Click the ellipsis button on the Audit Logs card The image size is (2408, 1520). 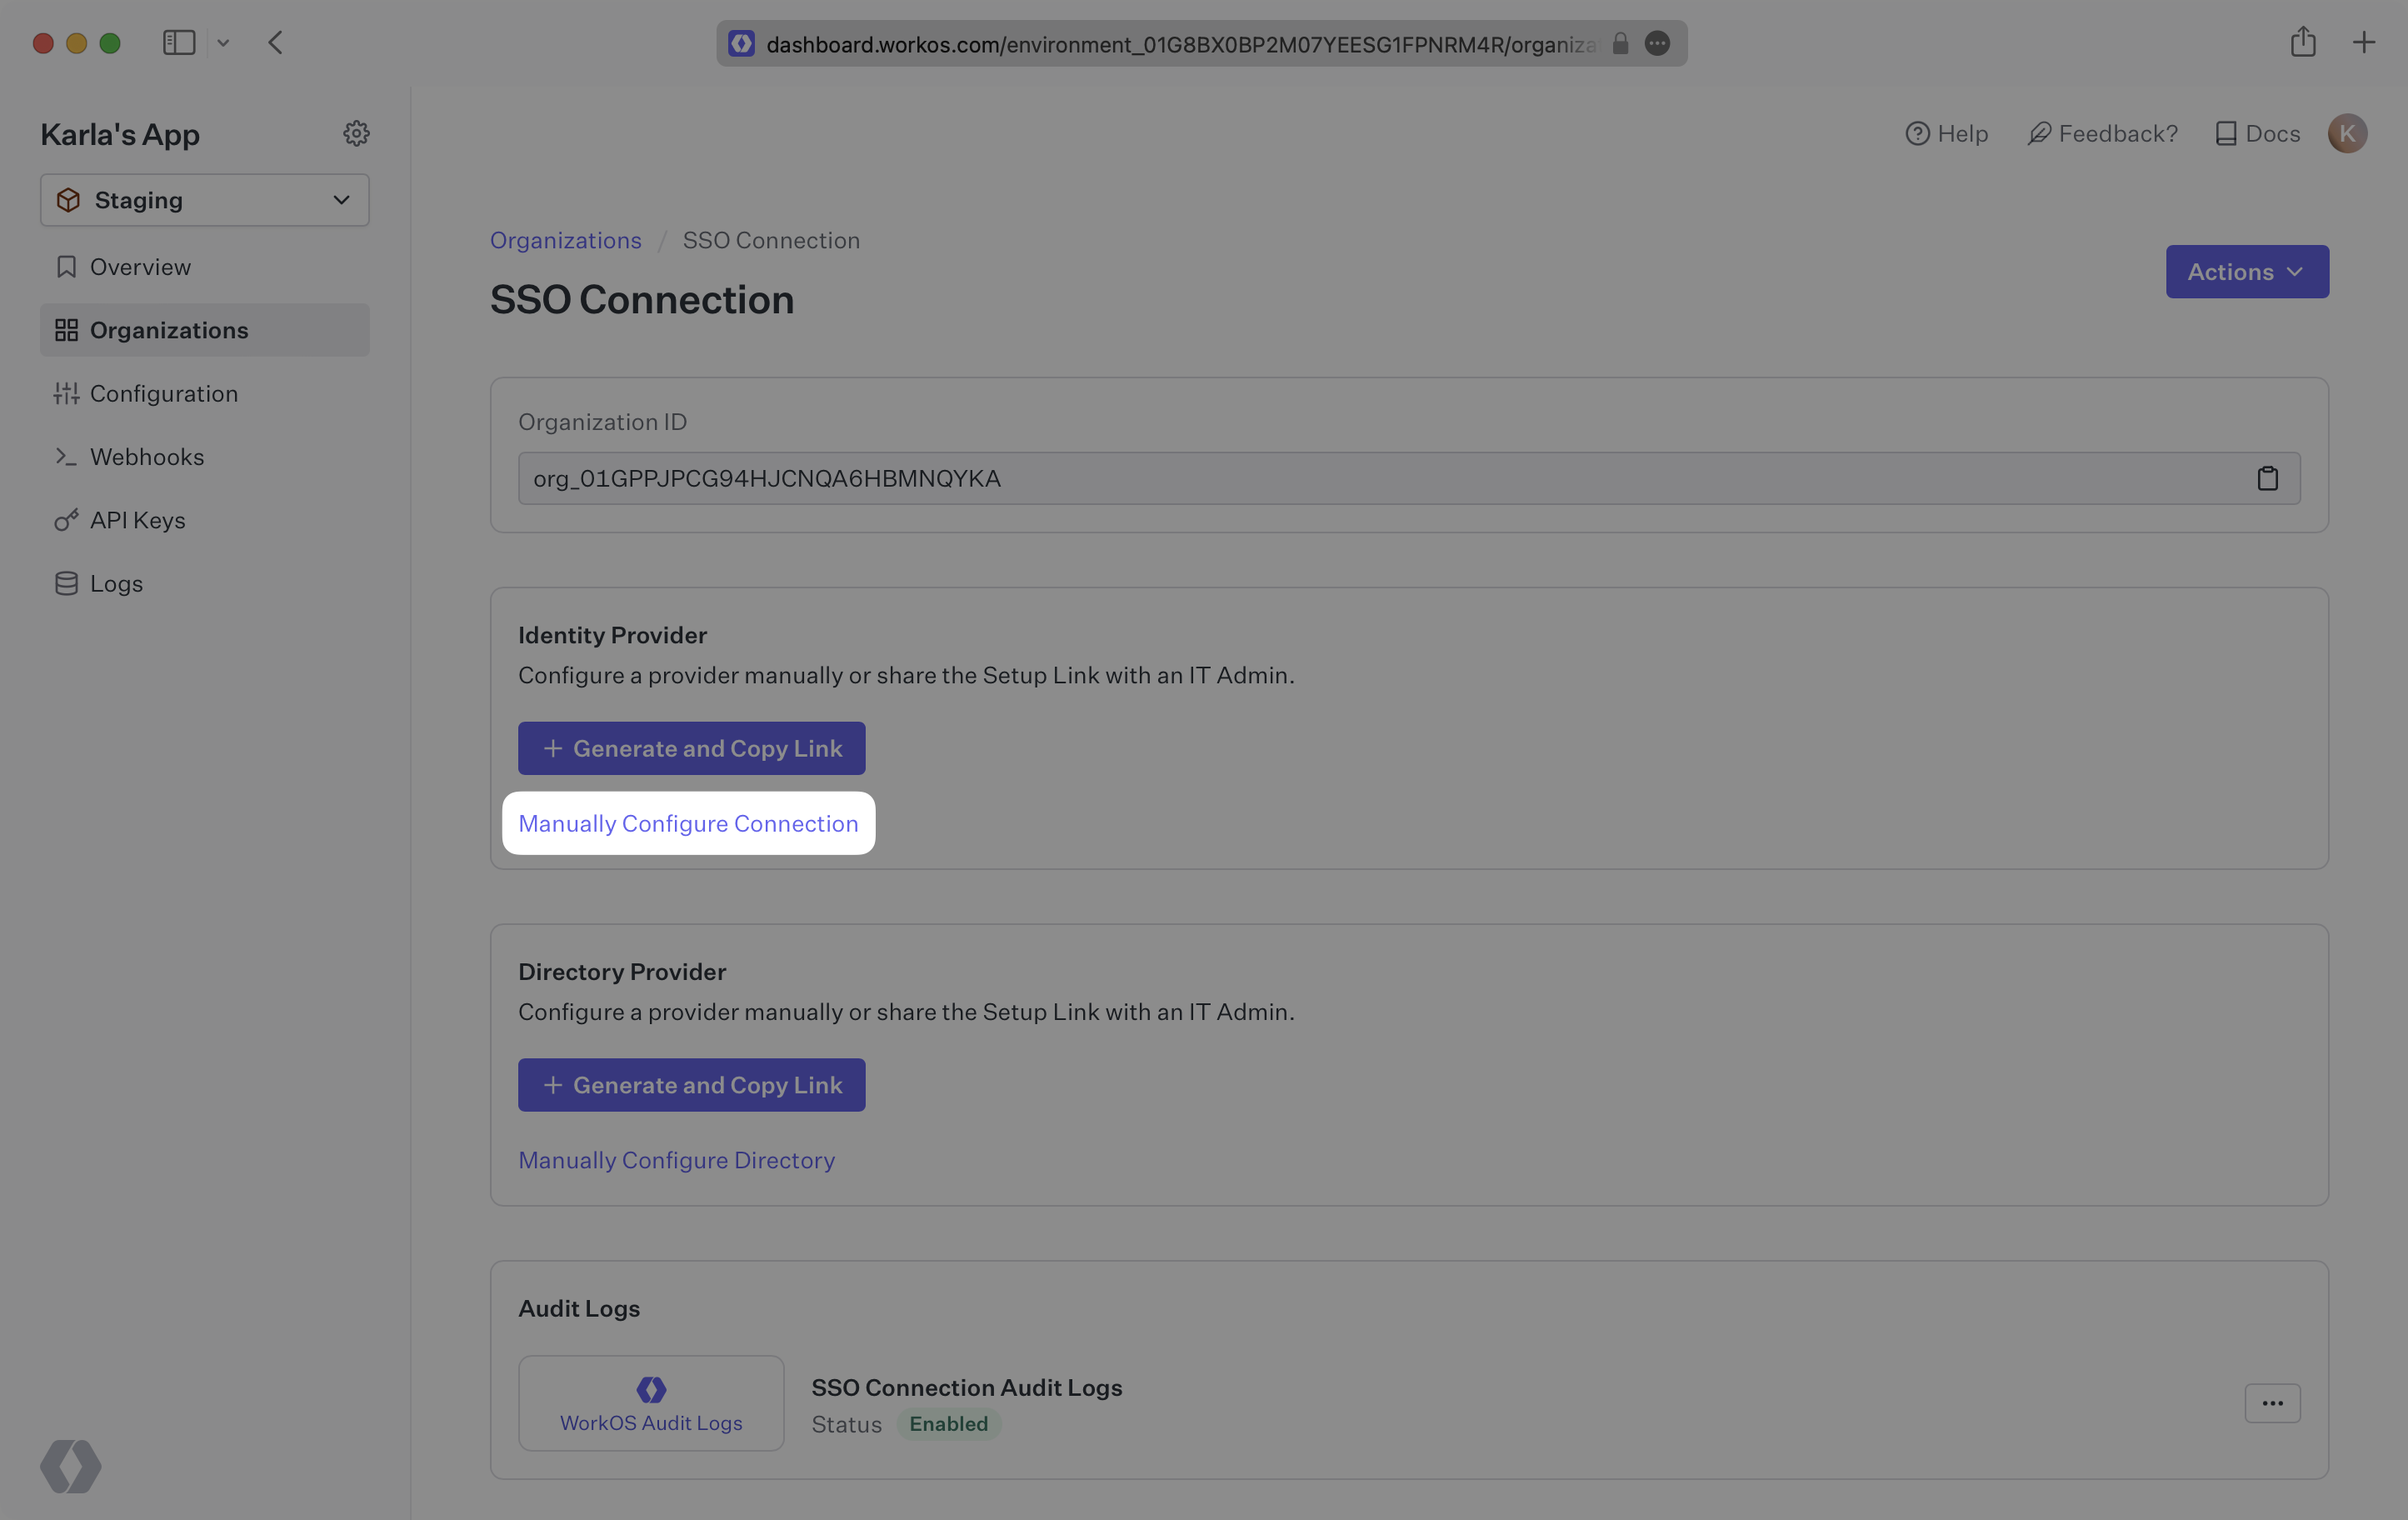click(2272, 1403)
